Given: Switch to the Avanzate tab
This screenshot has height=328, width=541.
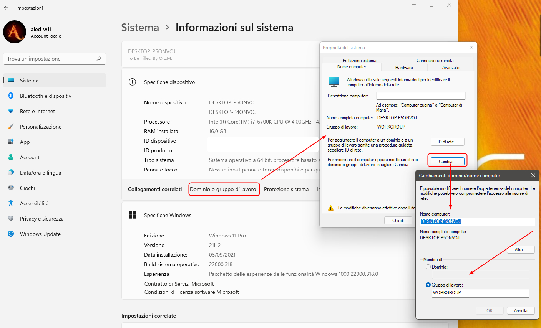Looking at the screenshot, I should coord(451,68).
